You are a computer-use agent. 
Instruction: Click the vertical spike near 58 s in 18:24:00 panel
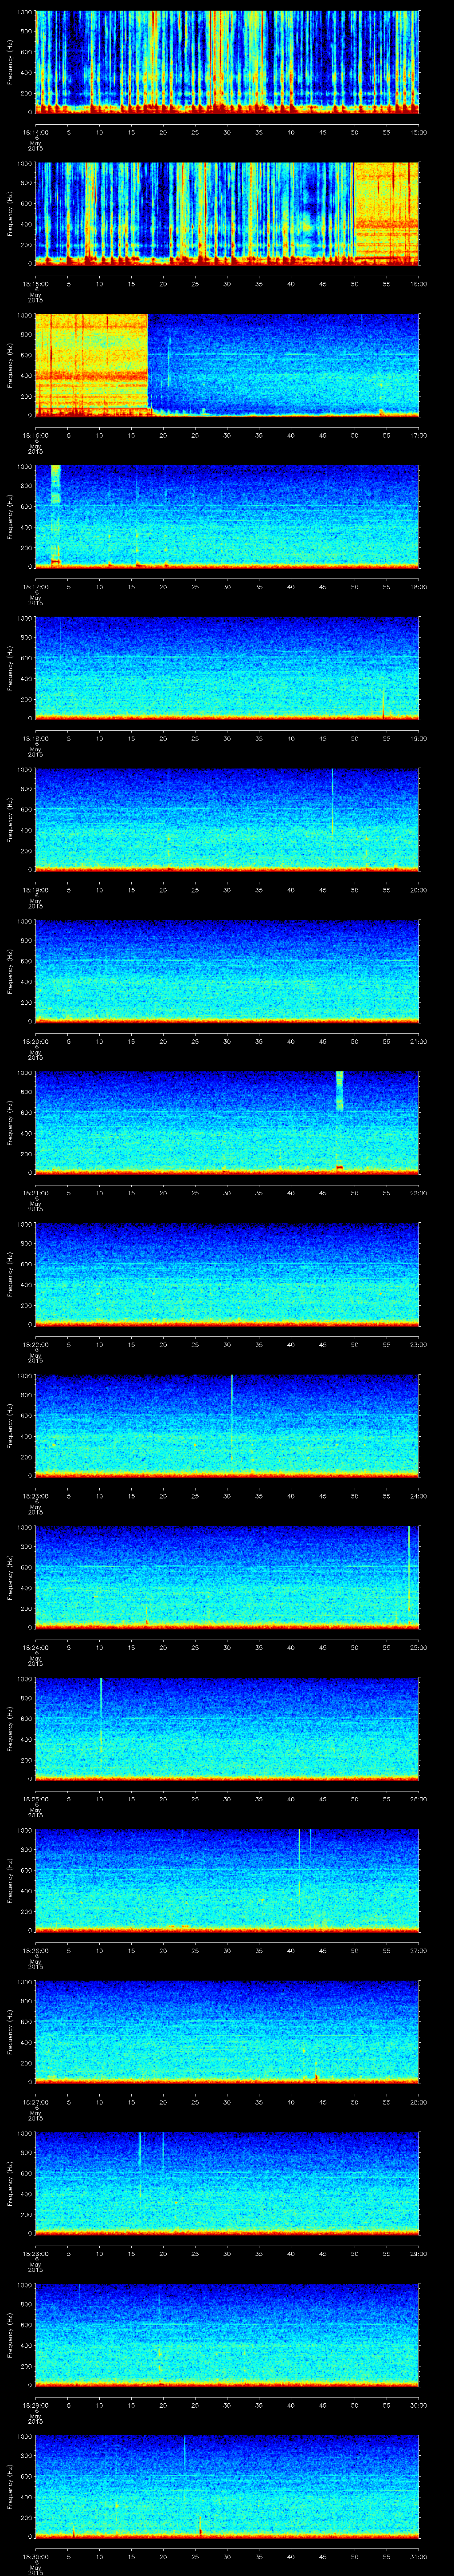click(x=409, y=1570)
